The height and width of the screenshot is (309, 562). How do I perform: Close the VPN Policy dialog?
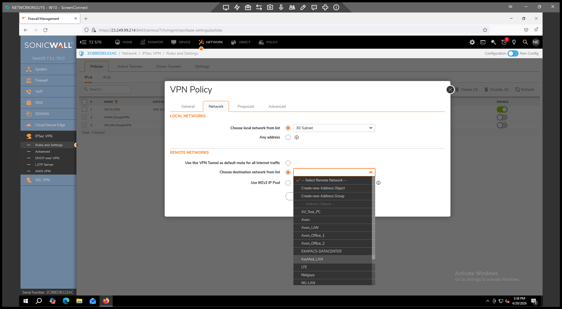point(450,90)
